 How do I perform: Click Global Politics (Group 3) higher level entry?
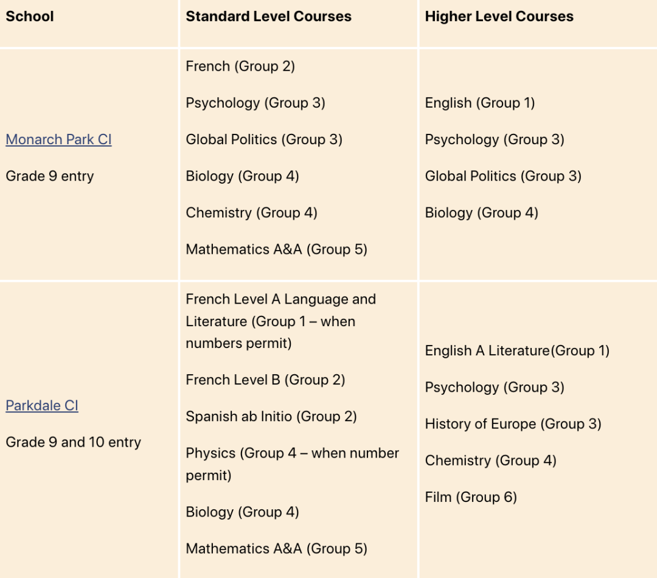coord(503,176)
